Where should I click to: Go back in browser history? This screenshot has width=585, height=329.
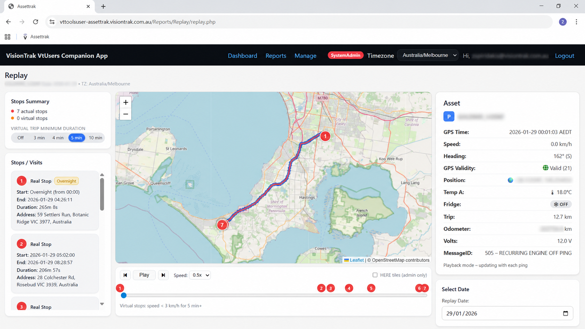pos(8,22)
